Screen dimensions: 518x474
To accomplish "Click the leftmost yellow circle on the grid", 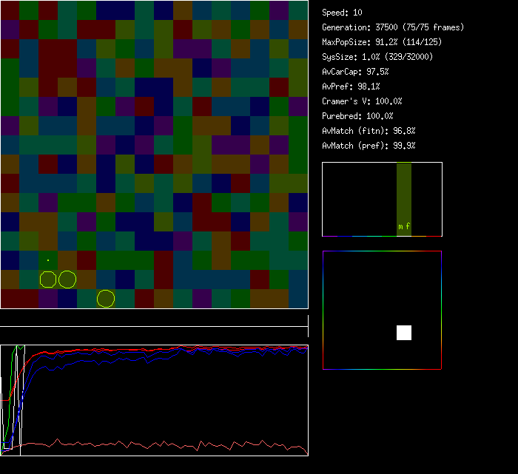I will coord(48,280).
